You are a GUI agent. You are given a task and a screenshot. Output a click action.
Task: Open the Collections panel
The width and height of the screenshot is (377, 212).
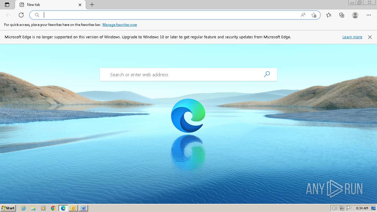342,15
